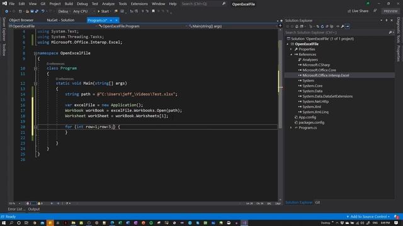The image size is (403, 226).
Task: Switch to the Git tab beside Solution Explorer
Action: click(x=317, y=202)
